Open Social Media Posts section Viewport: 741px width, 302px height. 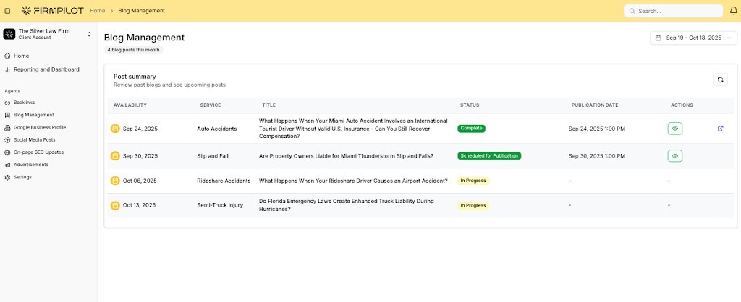point(34,139)
